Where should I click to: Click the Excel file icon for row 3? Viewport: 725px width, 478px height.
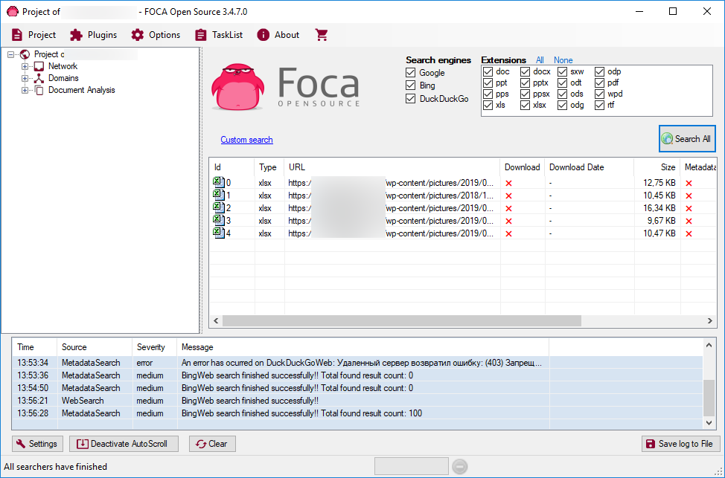coord(218,221)
